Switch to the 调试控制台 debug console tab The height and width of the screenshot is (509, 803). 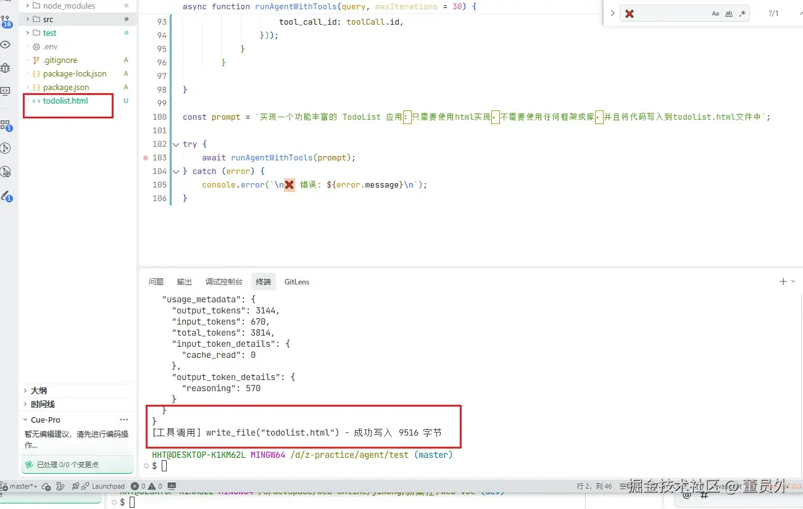pyautogui.click(x=224, y=282)
